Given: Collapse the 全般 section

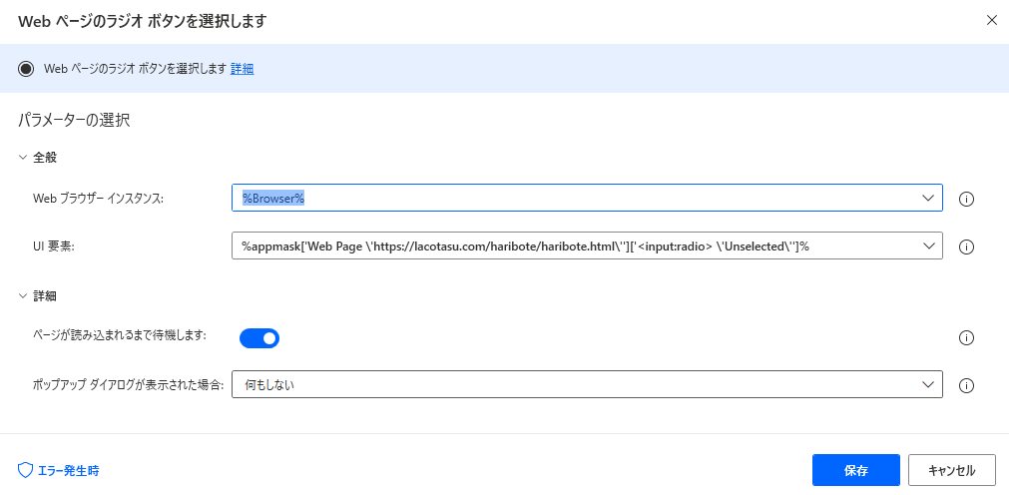Looking at the screenshot, I should coord(23,157).
